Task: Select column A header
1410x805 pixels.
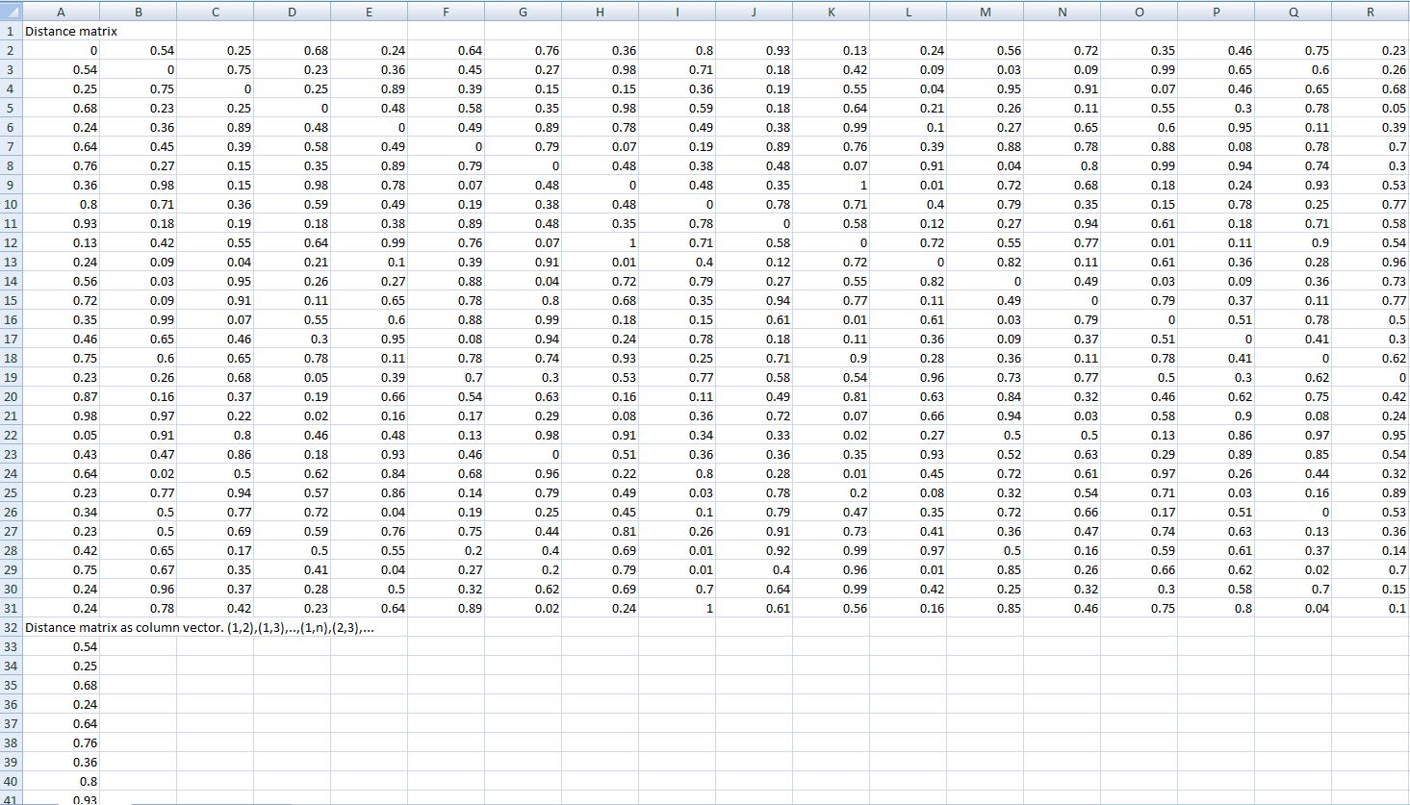Action: coord(61,12)
